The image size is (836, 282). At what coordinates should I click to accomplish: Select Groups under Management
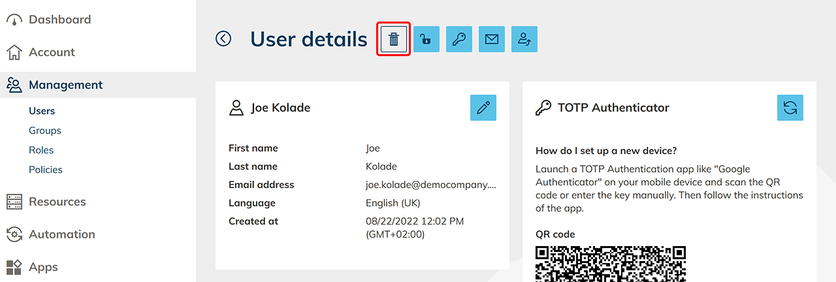(x=45, y=131)
